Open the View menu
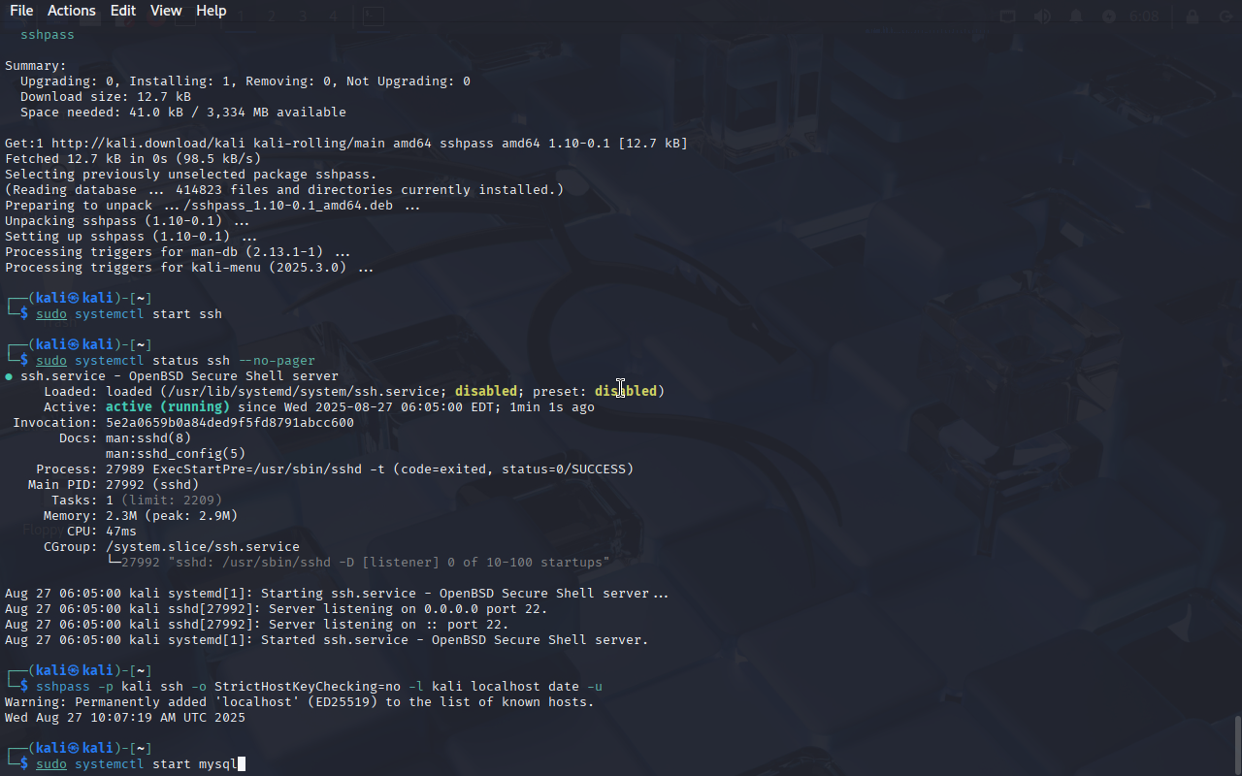 click(166, 11)
